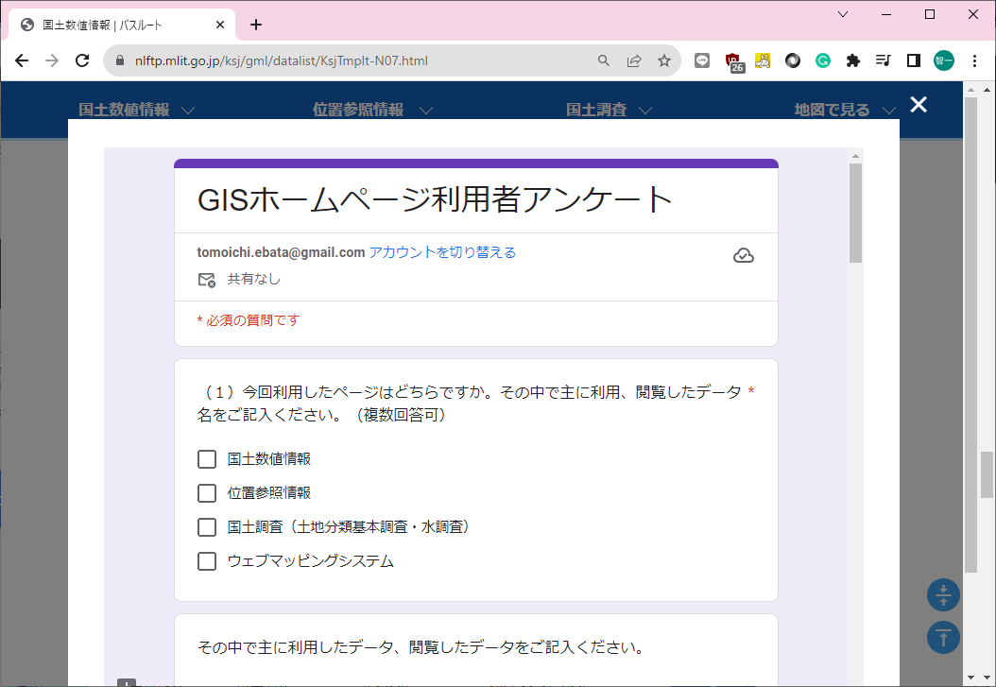Tick the ウェブマッピングシステム option
996x687 pixels.
pyautogui.click(x=207, y=561)
